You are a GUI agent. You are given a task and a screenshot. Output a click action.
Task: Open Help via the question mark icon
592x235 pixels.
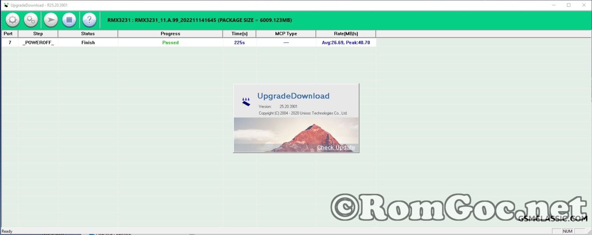coord(89,20)
